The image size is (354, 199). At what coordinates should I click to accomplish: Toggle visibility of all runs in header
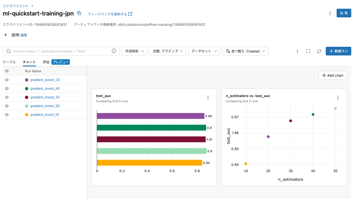[7, 71]
